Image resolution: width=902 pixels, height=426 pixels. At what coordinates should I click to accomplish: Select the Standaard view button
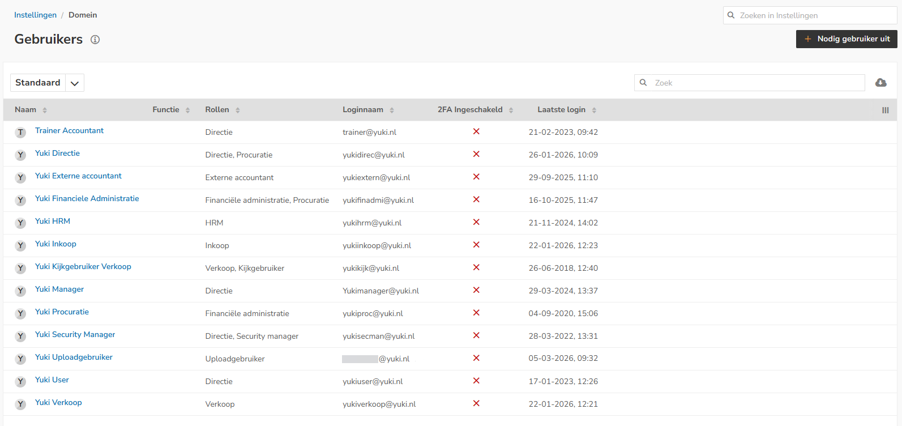pos(38,83)
